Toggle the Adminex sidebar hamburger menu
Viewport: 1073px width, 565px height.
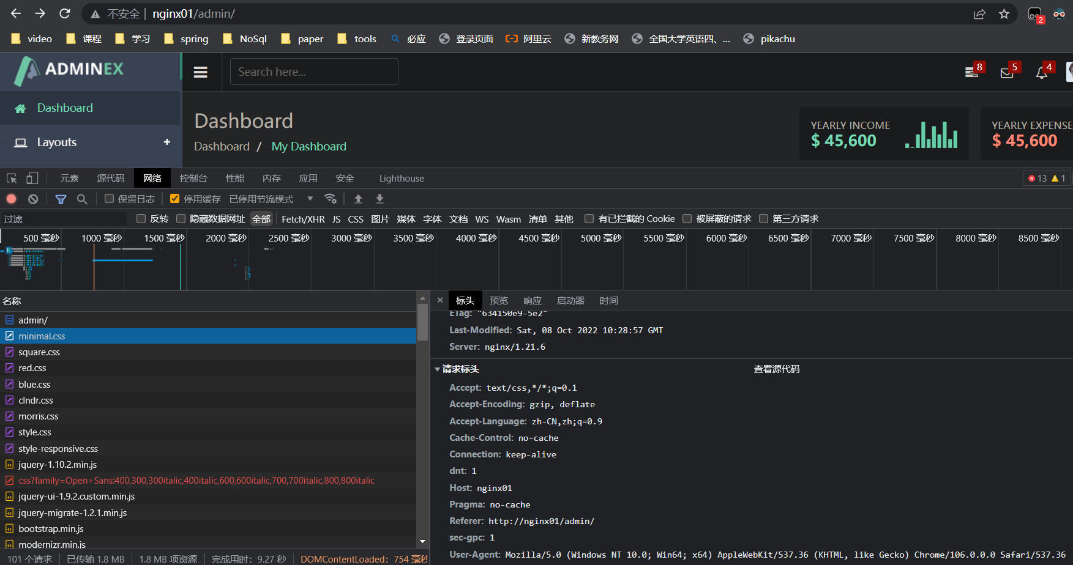coord(200,72)
